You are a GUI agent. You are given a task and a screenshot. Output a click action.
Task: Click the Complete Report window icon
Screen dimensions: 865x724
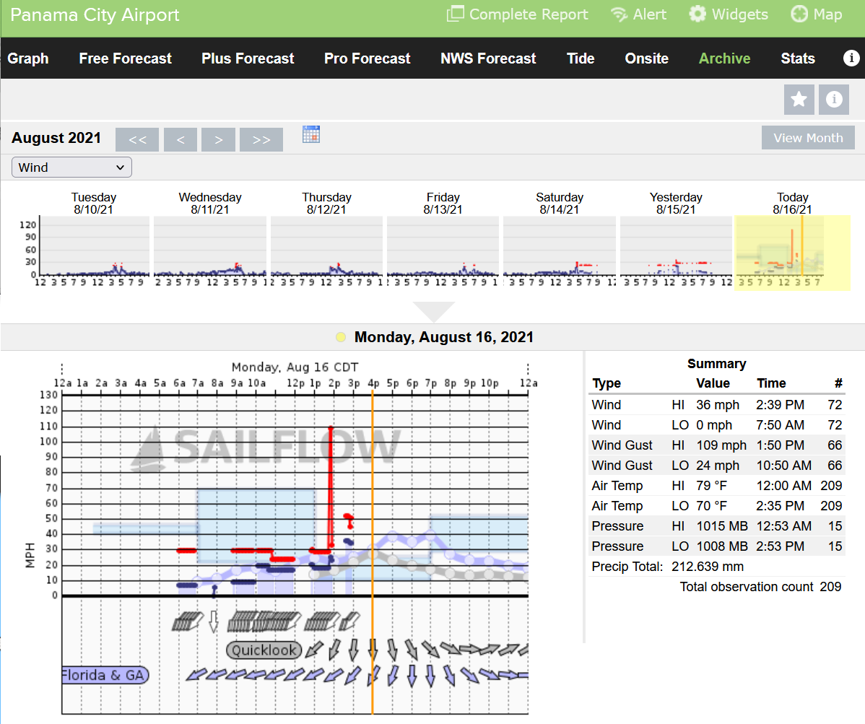[455, 14]
